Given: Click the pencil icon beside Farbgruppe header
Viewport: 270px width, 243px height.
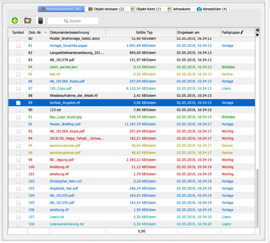Looking at the screenshot, I should [x=242, y=32].
